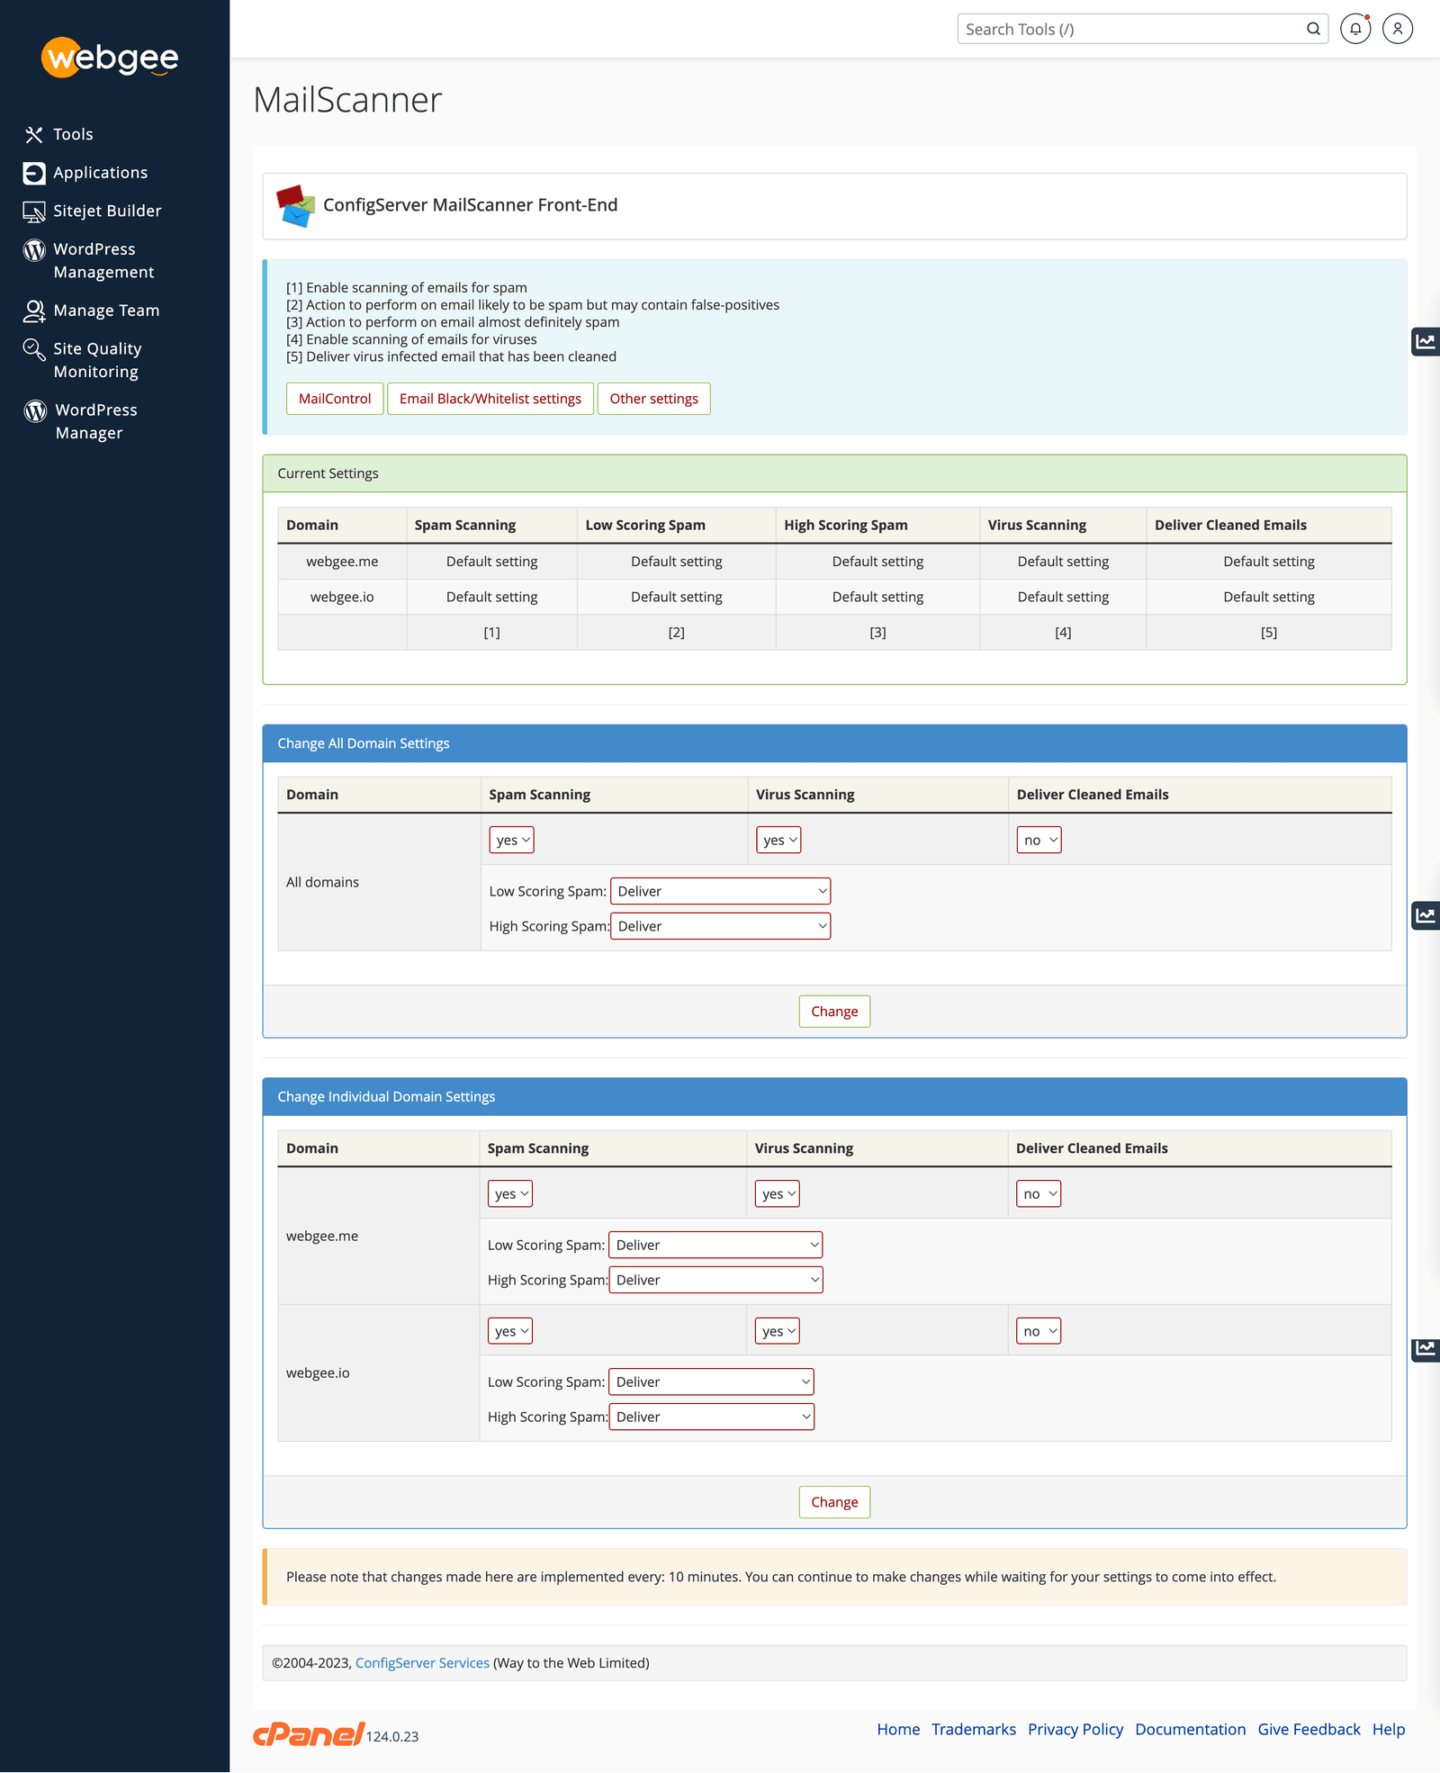Click the cPanel logo in footer
Image resolution: width=1440 pixels, height=1773 pixels.
tap(309, 1733)
